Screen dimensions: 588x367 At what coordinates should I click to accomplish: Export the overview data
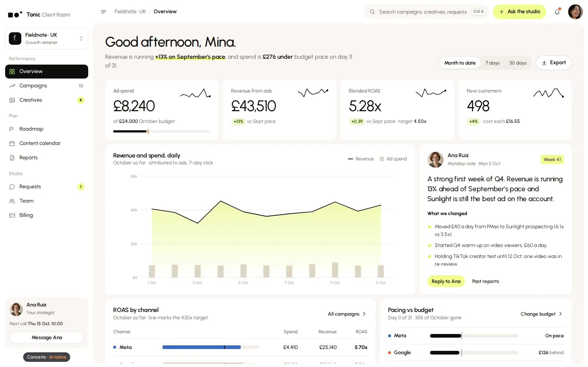point(553,63)
